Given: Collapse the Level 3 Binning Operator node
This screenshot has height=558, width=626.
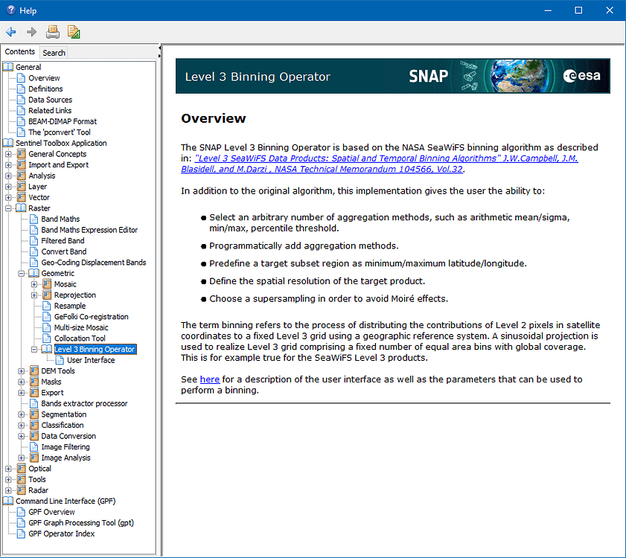Looking at the screenshot, I should click(x=34, y=349).
